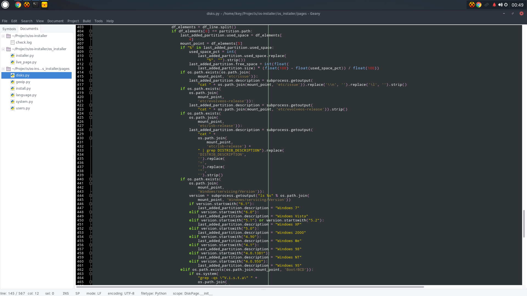Click the 'encoding: UTF-8' status bar entry
This screenshot has width=527, height=296.
click(121, 294)
